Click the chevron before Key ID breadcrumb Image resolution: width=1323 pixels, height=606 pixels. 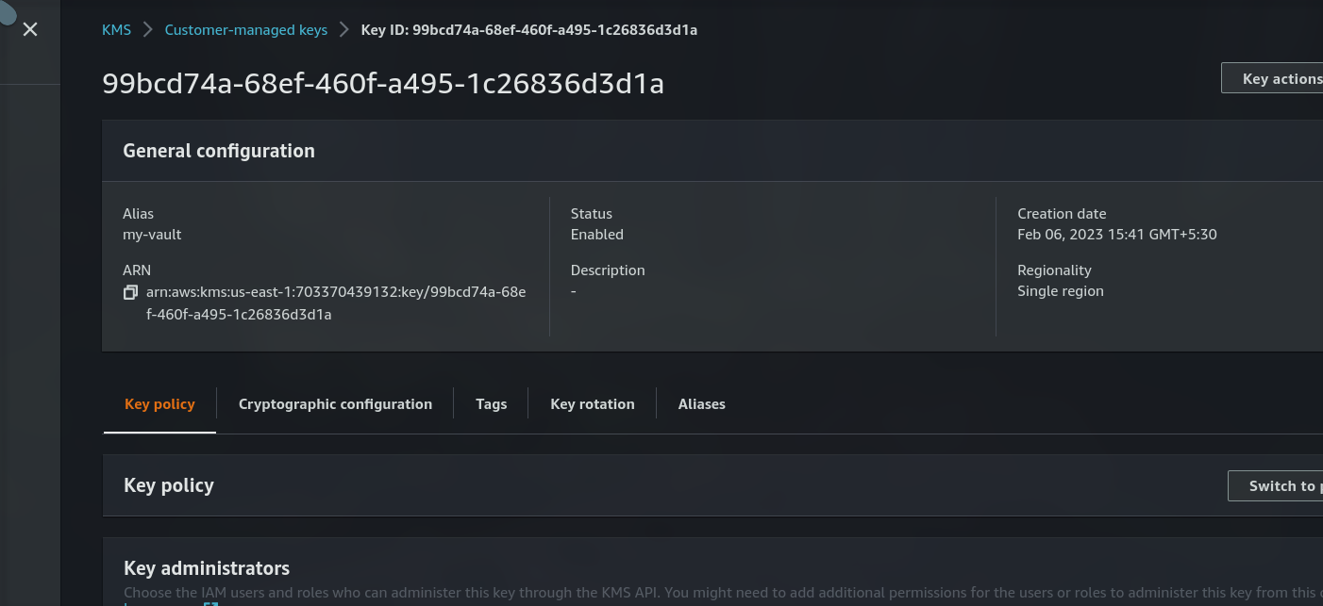(x=344, y=30)
